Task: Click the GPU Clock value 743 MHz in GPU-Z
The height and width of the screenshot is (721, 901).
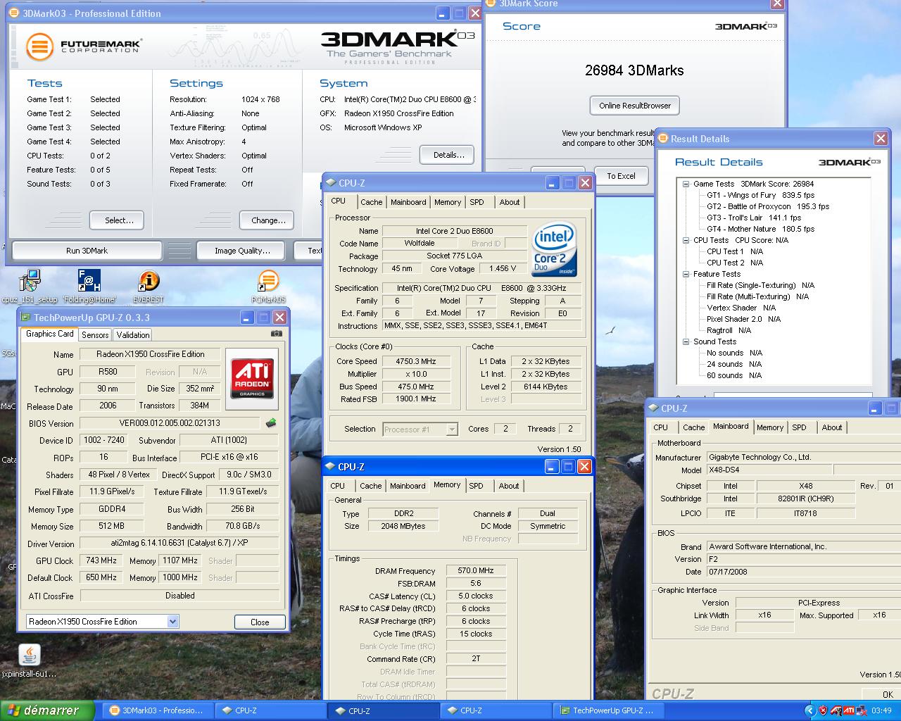Action: [x=101, y=560]
